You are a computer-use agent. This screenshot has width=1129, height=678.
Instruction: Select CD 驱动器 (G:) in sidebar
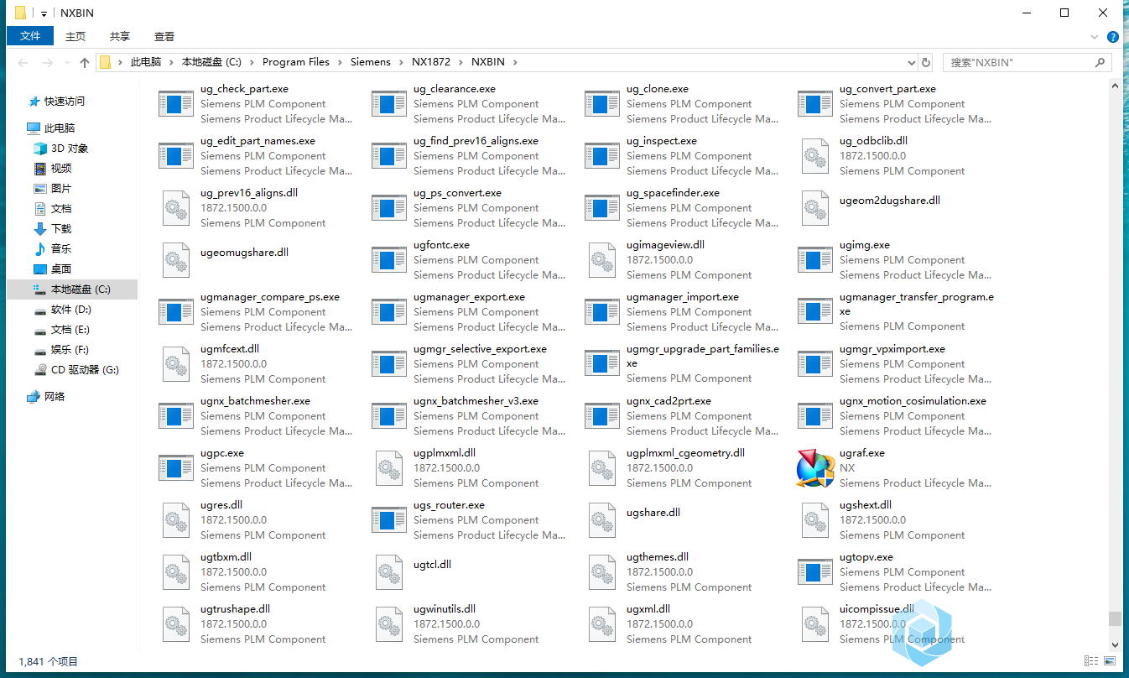point(85,369)
